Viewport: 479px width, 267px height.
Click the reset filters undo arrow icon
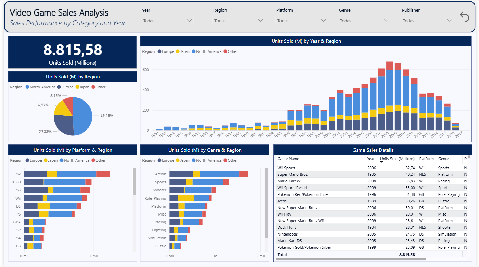[x=464, y=17]
